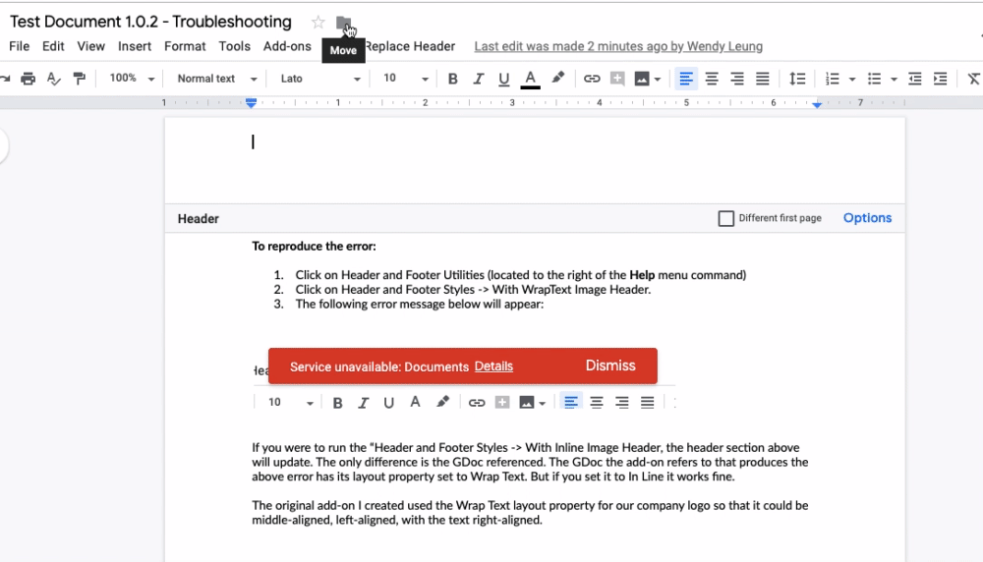Click the Print icon in the toolbar

coord(28,79)
